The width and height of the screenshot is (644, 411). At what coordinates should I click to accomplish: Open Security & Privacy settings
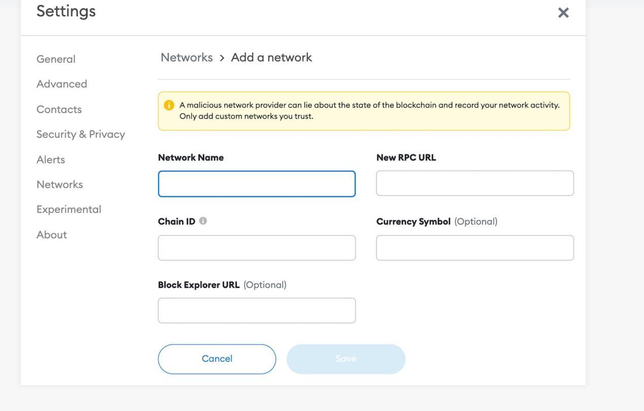tap(81, 134)
